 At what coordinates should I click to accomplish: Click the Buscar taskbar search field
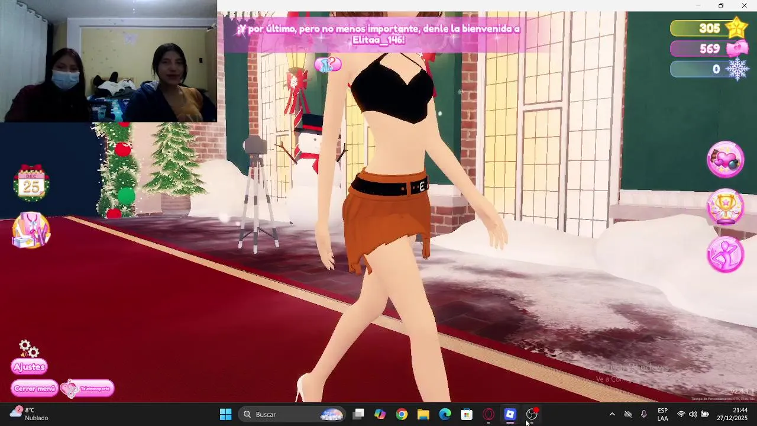coord(293,414)
